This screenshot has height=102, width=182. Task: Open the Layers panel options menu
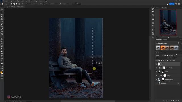tap(181, 52)
